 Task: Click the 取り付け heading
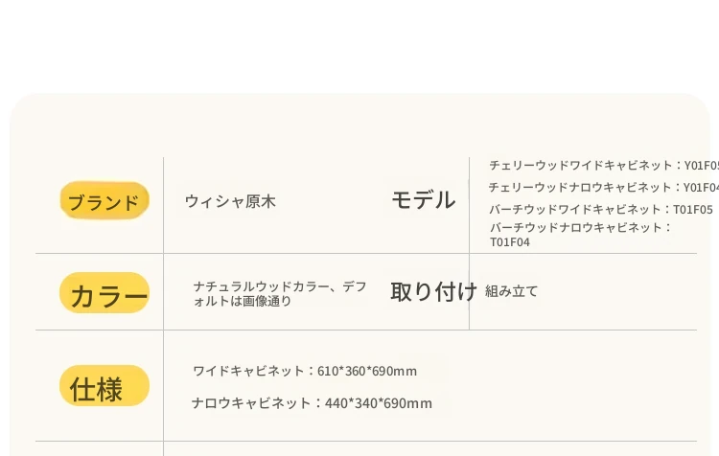pyautogui.click(x=433, y=292)
